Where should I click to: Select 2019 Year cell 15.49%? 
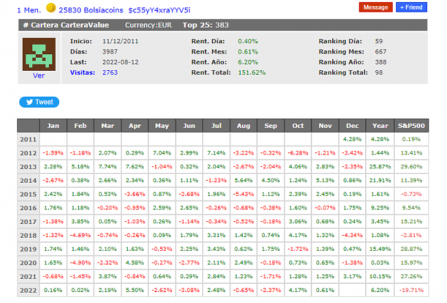[x=380, y=249]
